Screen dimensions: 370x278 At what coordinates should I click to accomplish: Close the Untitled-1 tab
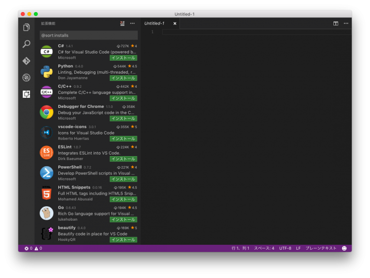[x=175, y=23]
